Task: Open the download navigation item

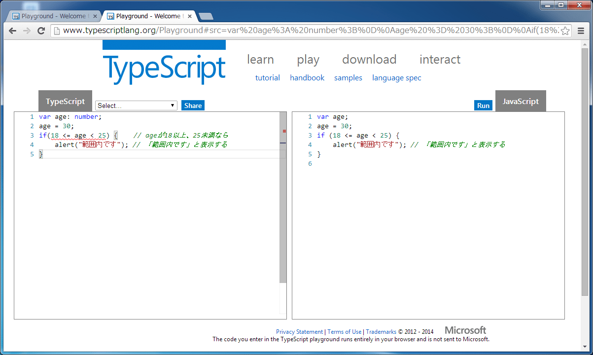Action: coord(369,60)
